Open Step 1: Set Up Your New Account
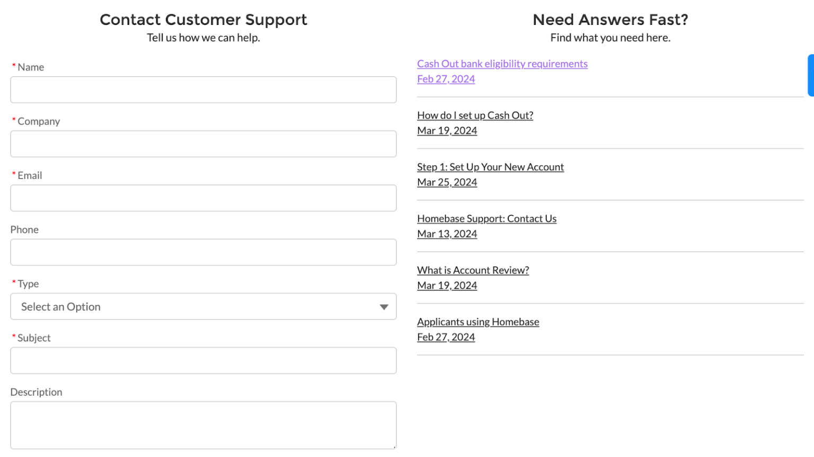The width and height of the screenshot is (814, 457). coord(490,167)
